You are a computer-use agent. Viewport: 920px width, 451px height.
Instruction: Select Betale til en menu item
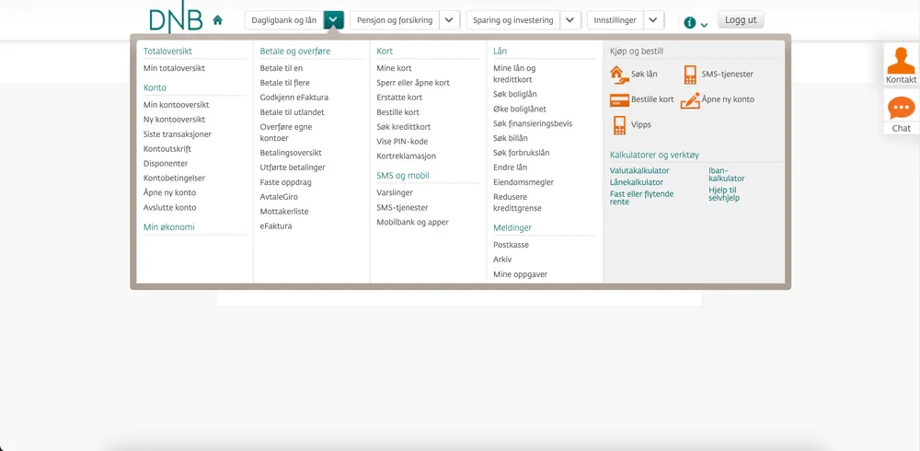(x=282, y=68)
